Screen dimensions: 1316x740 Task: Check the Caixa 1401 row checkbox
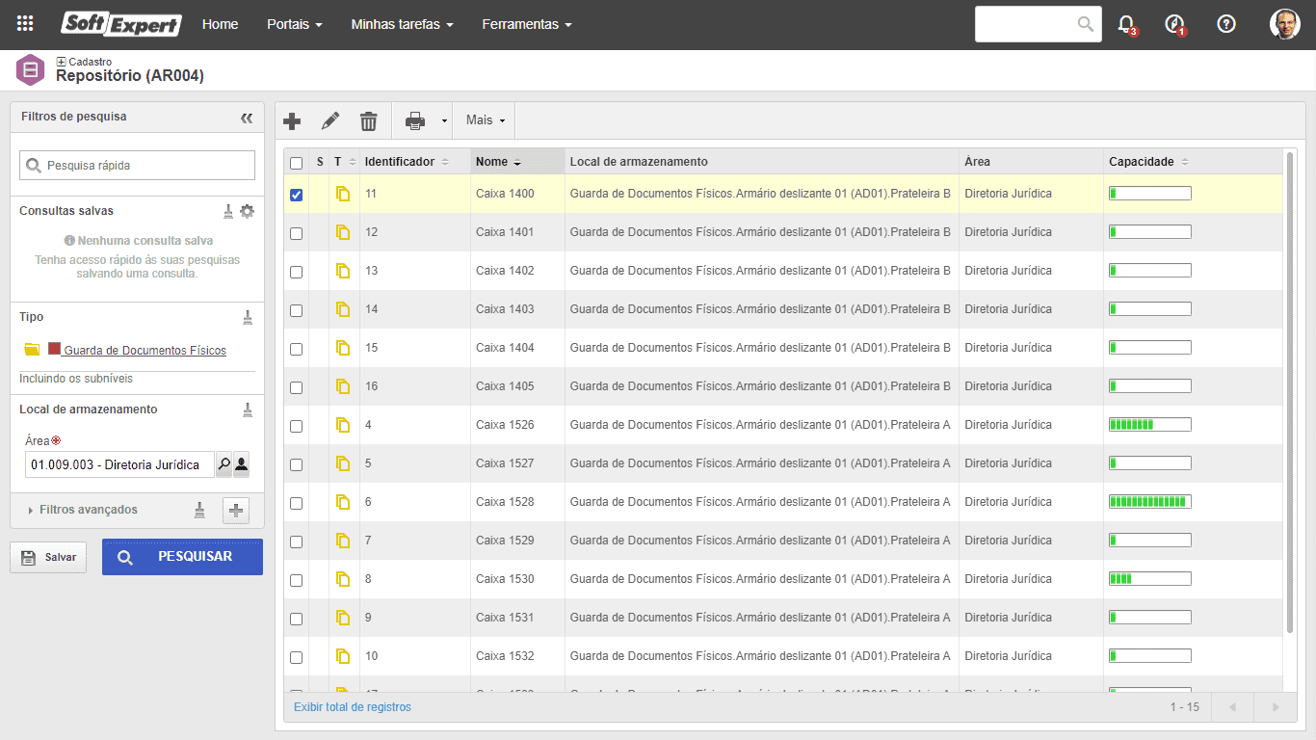coord(296,233)
